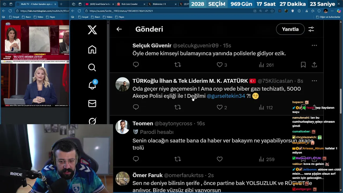Share Selçuk Güvenir's post
The height and width of the screenshot is (193, 343).
coord(314,65)
